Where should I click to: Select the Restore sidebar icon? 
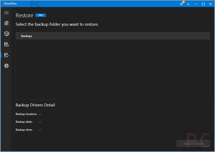pos(6,55)
